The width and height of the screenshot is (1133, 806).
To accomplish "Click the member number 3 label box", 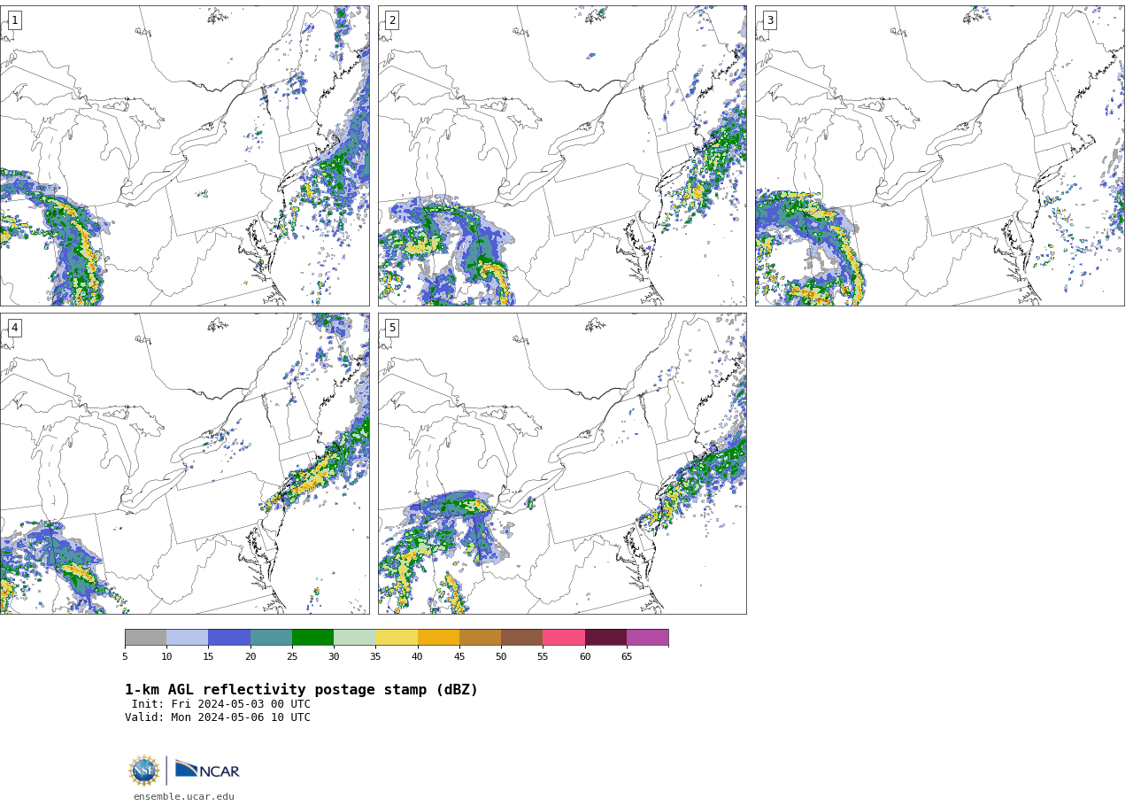I will [770, 20].
